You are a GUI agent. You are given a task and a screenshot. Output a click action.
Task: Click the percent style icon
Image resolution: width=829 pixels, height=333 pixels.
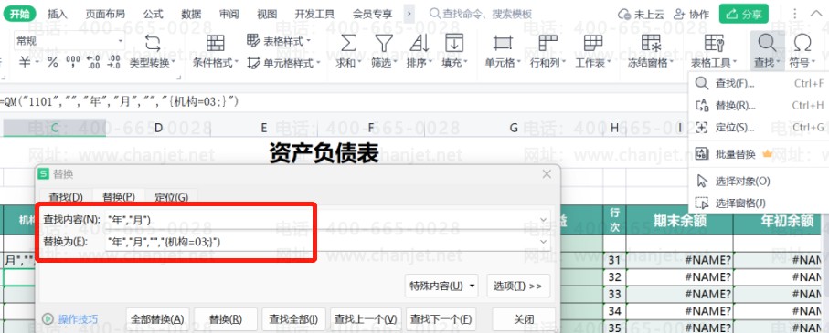coord(52,62)
